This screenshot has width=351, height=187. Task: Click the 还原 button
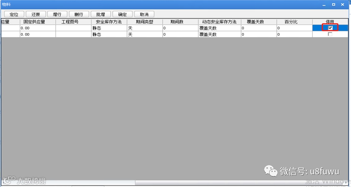click(35, 14)
